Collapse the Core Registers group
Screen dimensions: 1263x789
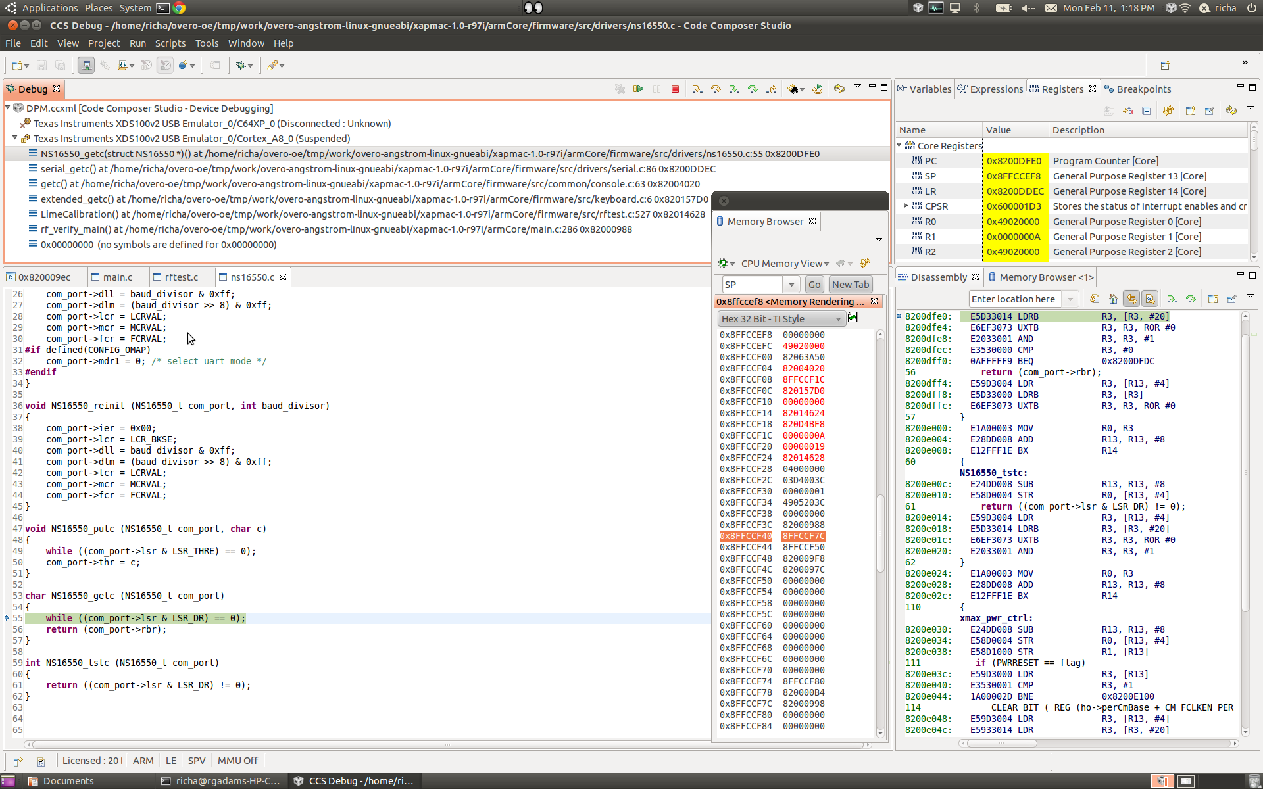(x=899, y=145)
